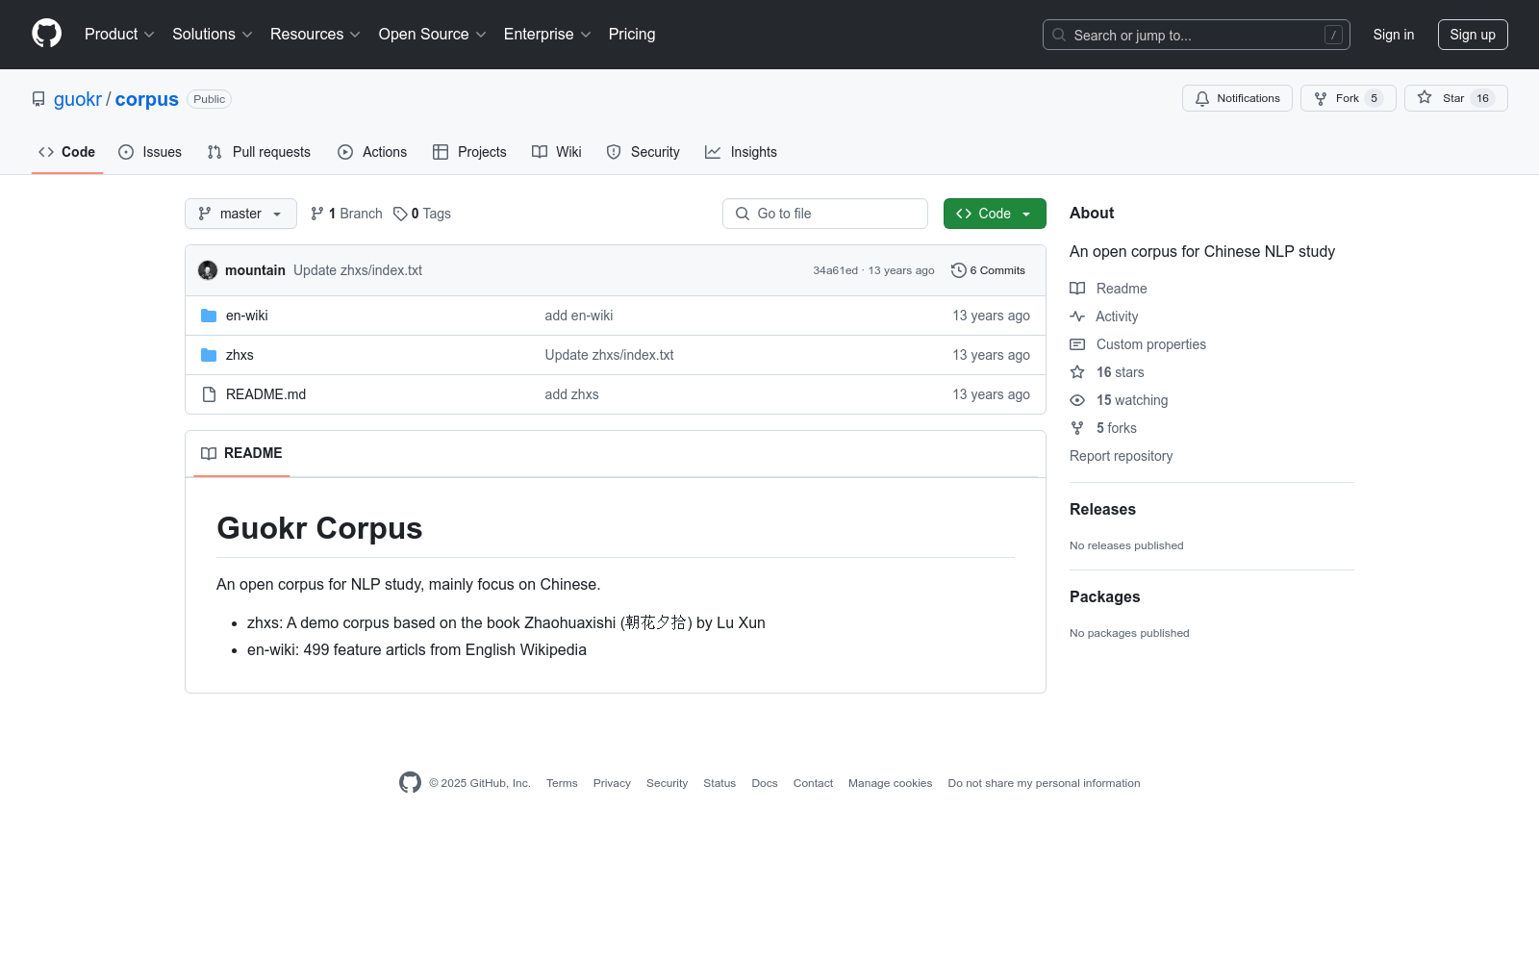Open the repository Security tab
This screenshot has width=1539, height=962.
pyautogui.click(x=643, y=152)
